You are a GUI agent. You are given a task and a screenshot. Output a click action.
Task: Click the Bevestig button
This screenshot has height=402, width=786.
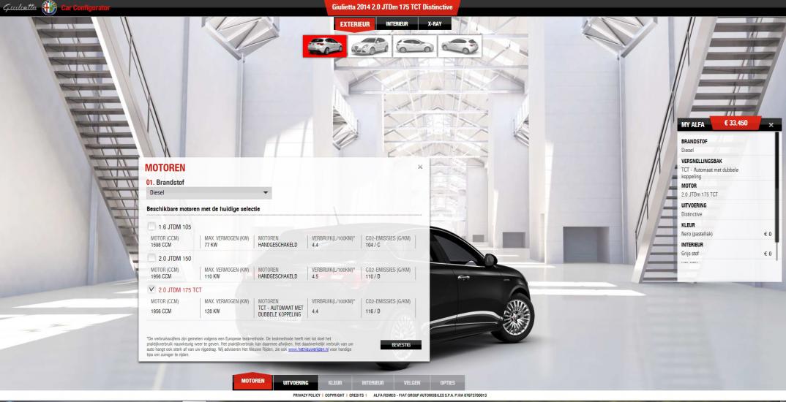pyautogui.click(x=400, y=345)
